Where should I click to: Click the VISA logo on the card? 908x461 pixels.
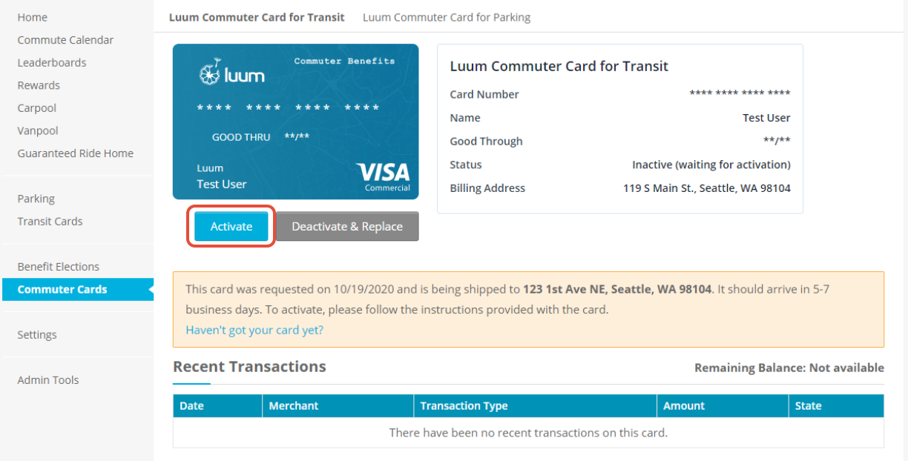(x=383, y=176)
